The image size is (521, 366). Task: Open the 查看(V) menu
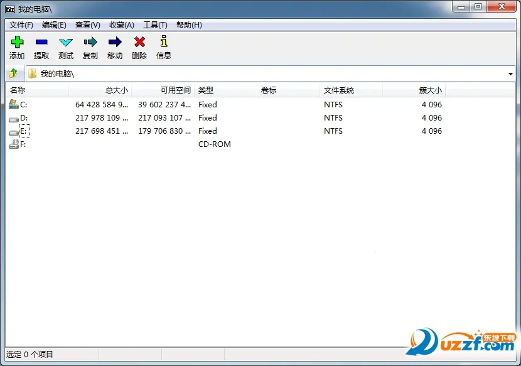click(87, 25)
